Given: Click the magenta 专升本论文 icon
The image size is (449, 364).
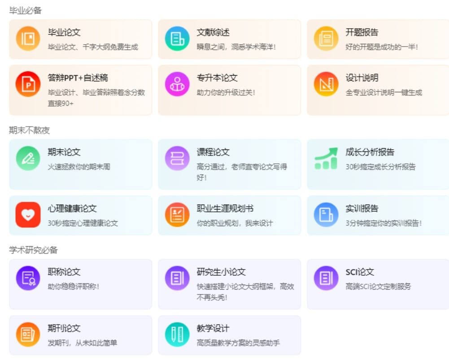Looking at the screenshot, I should tap(177, 84).
